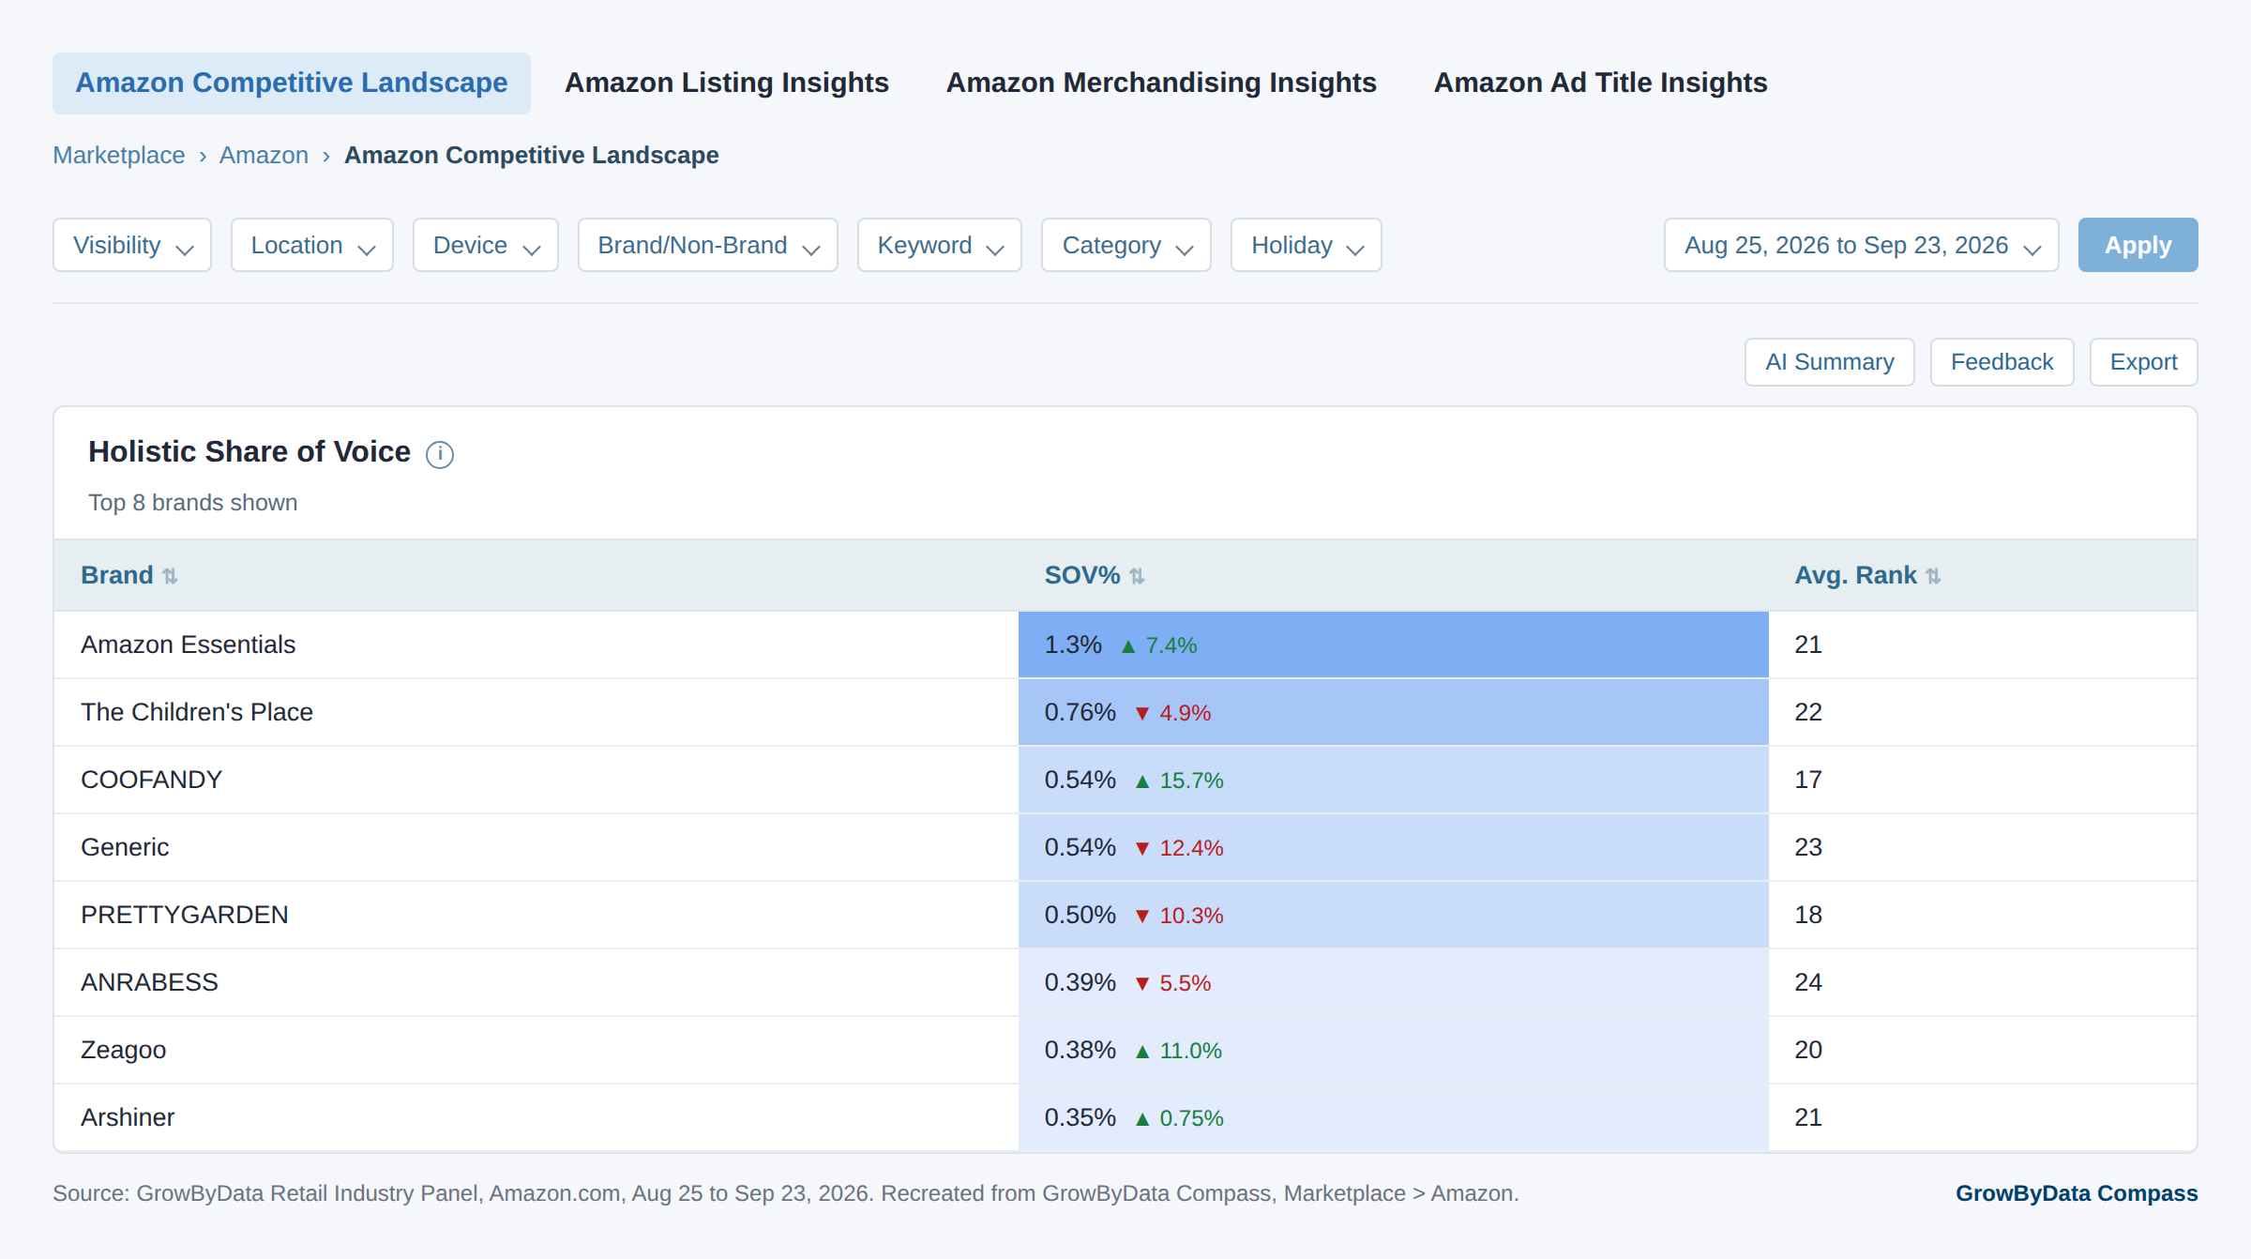This screenshot has height=1259, width=2251.
Task: Open the AI Summary button
Action: pyautogui.click(x=1830, y=362)
